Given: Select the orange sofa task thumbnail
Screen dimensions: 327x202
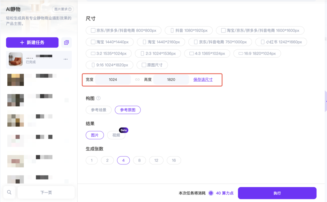Looking at the screenshot, I should pos(16,59).
